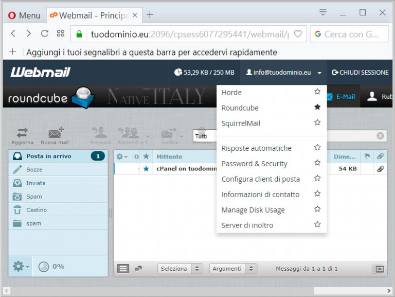The image size is (395, 297).
Task: Click the browser reload icon
Action: pos(45,34)
